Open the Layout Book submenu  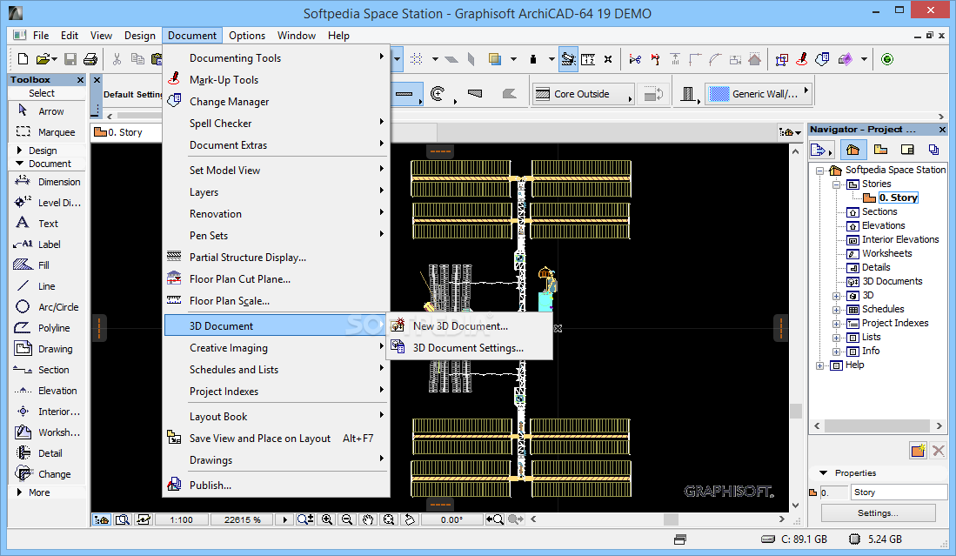[277, 417]
